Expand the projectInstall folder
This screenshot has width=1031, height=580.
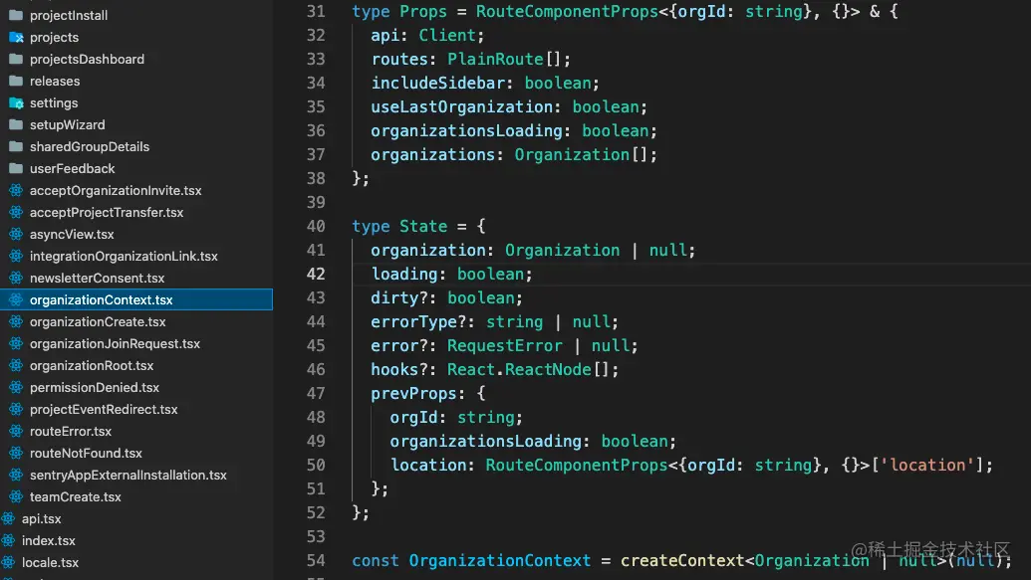point(69,15)
